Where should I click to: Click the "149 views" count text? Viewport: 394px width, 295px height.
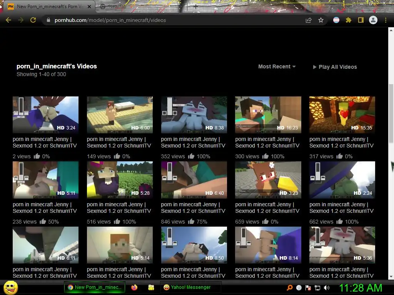coord(99,157)
